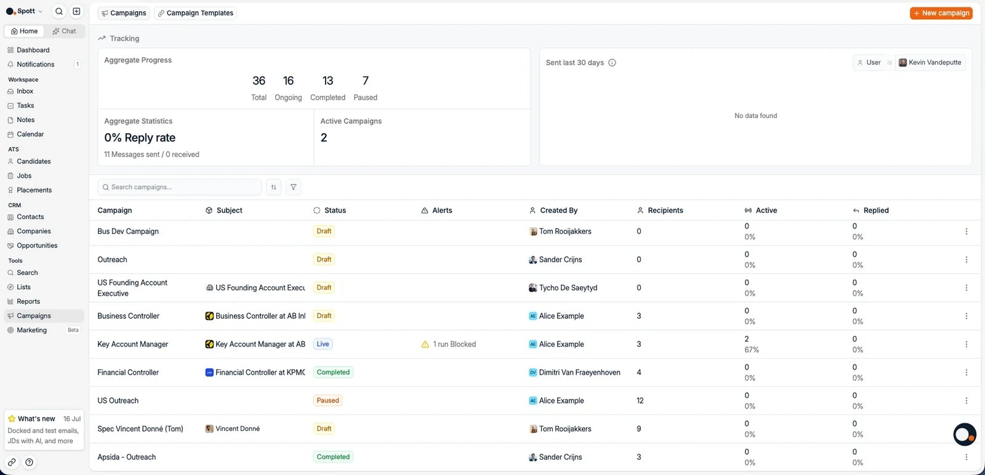Click Completed badge in Financial Controller row
985x475 pixels.
333,372
